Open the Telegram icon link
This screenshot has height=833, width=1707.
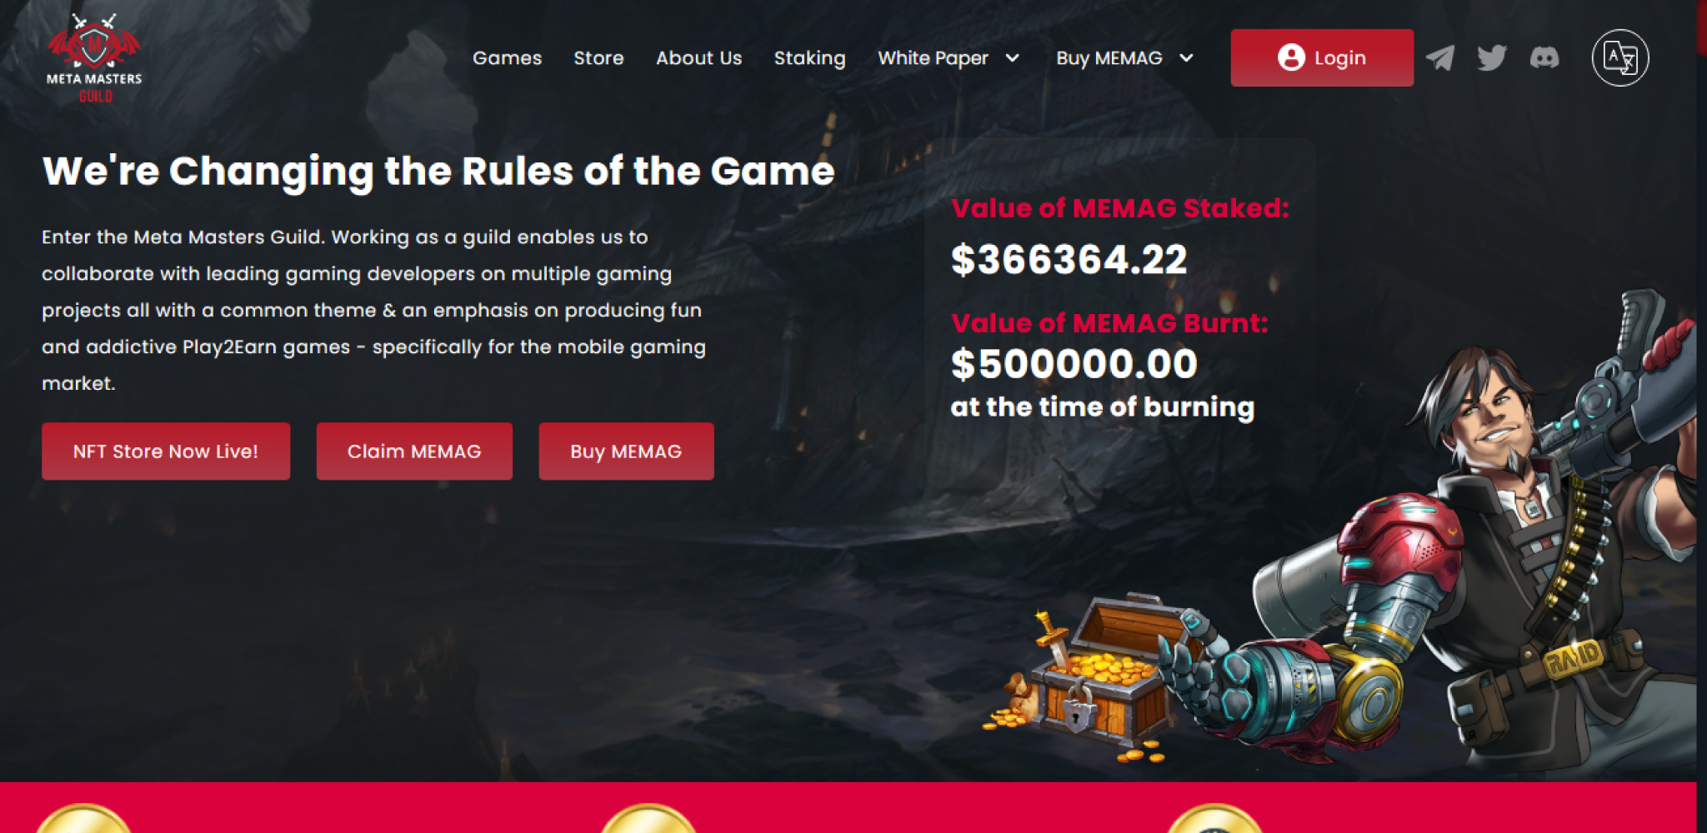(x=1440, y=57)
